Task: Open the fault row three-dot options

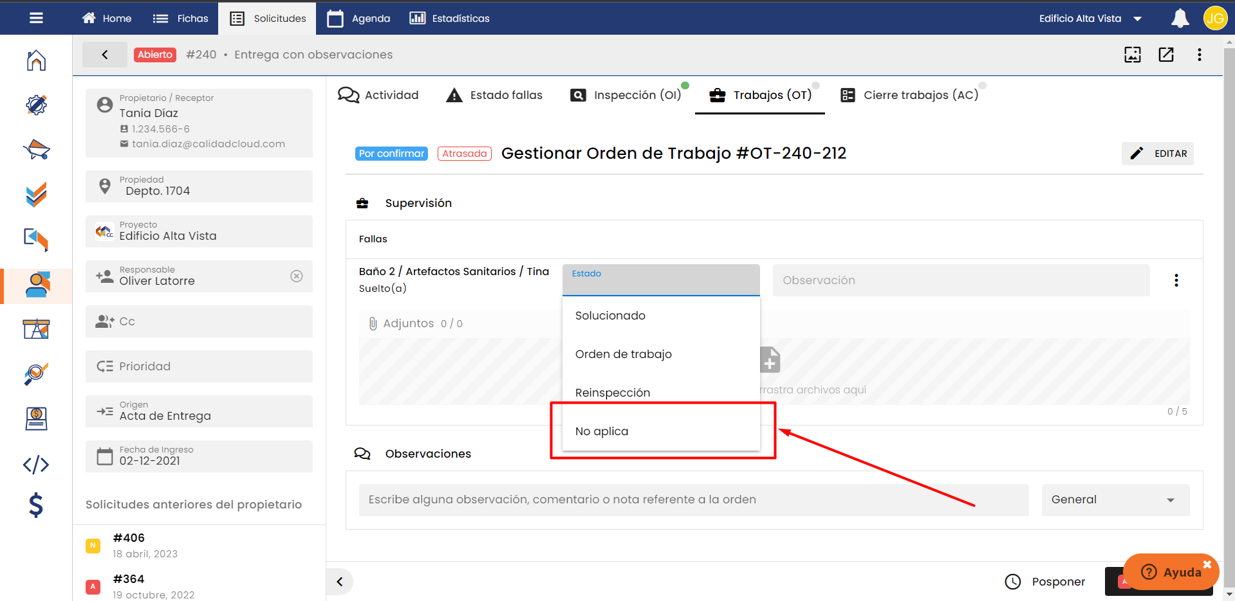Action: 1176,280
